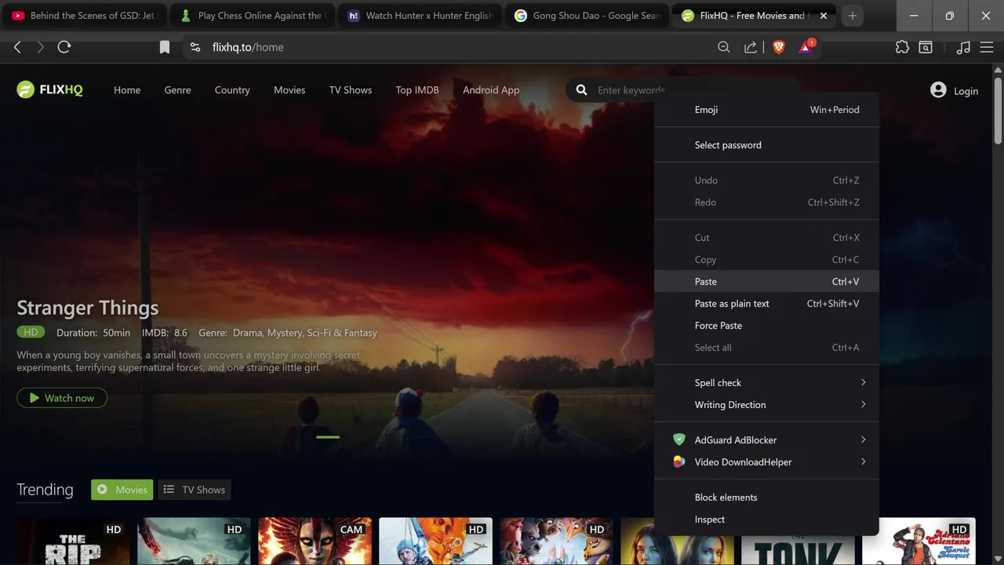
Task: Click the green carousel slide indicator
Action: tap(328, 437)
